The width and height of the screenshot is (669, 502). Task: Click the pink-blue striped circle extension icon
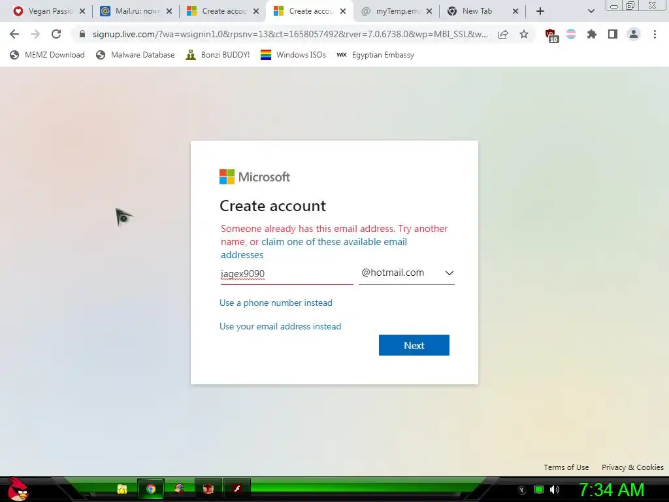(571, 34)
